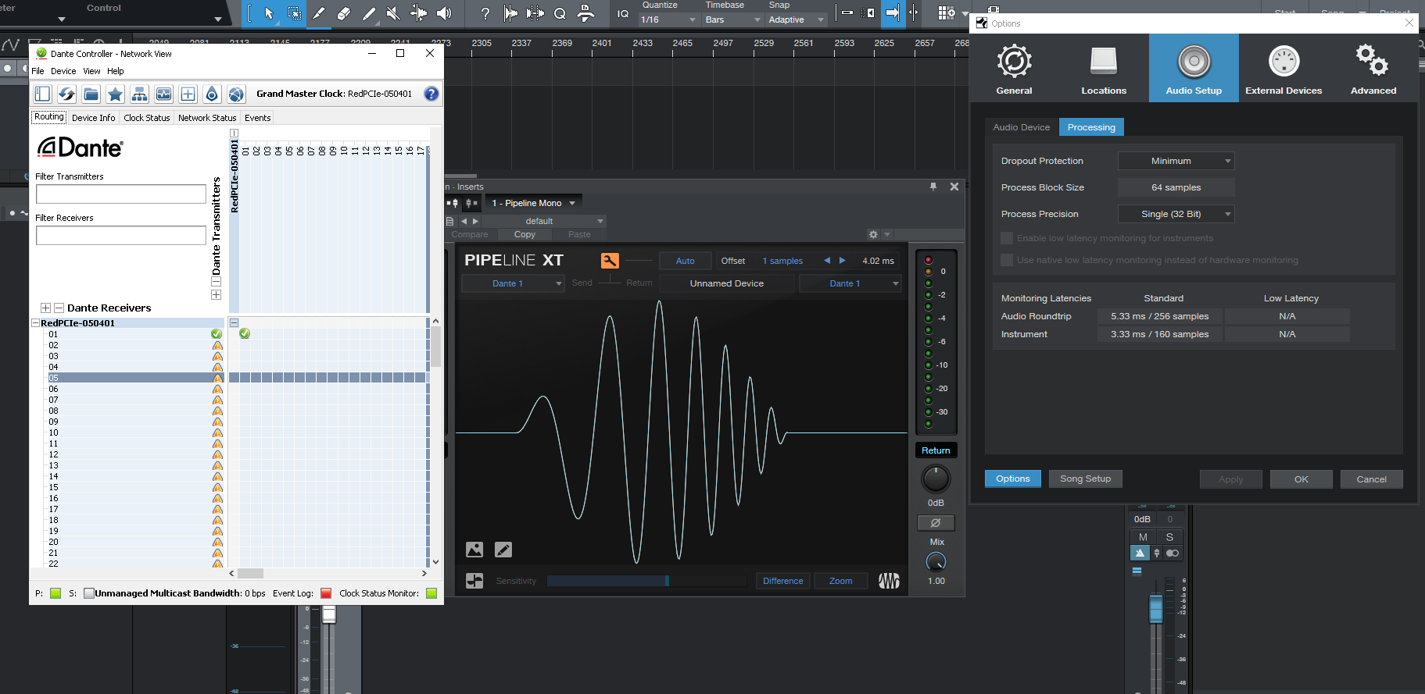Toggle native low latency monitoring checkbox
The width and height of the screenshot is (1425, 694).
[1007, 260]
